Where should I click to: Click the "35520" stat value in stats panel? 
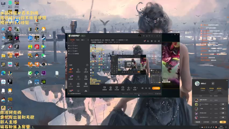[211, 89]
